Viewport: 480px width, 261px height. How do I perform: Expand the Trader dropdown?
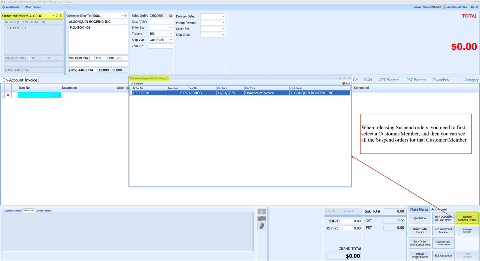[x=171, y=34]
